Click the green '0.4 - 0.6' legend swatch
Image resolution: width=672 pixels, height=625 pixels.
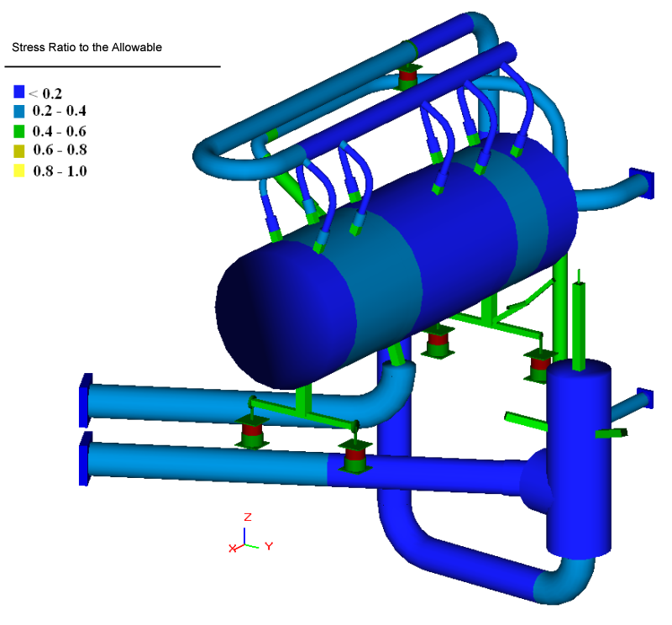(18, 131)
